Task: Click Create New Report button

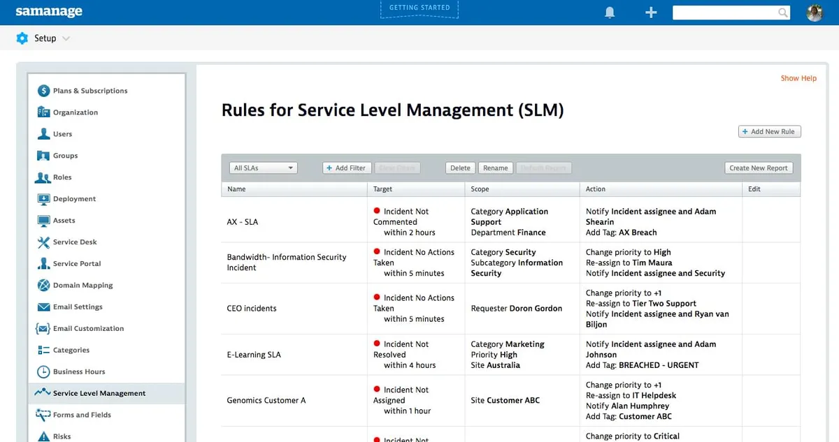Action: pyautogui.click(x=759, y=168)
